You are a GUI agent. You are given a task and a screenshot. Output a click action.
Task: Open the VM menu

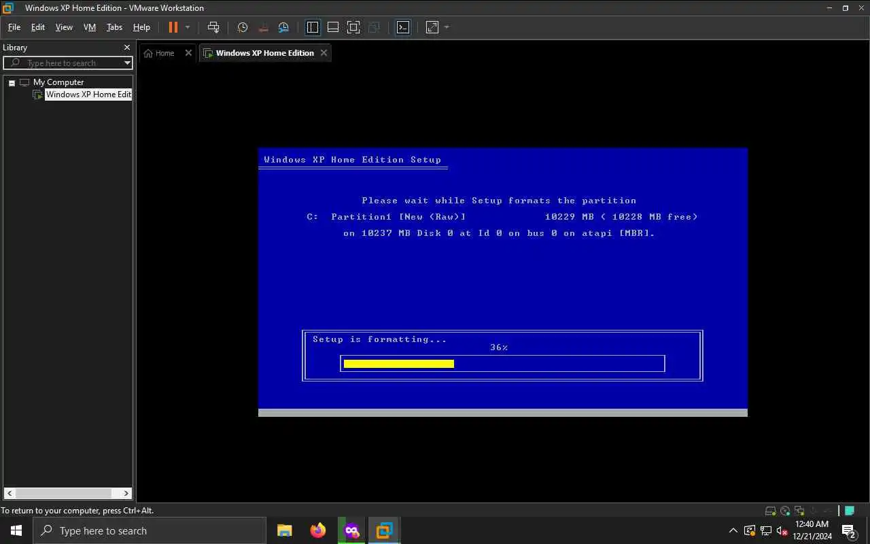[89, 27]
